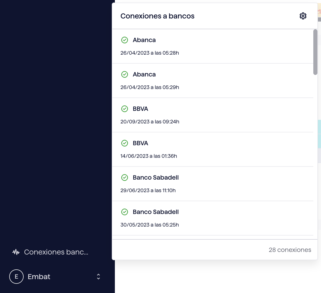Click green check icon of BBVA 20/09/2023
Viewport: 321px width, 293px height.
[125, 109]
